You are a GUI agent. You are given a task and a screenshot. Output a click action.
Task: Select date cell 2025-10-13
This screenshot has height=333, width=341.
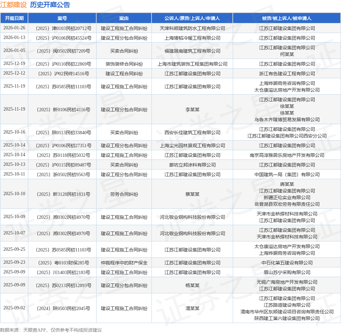pyautogui.click(x=14, y=164)
